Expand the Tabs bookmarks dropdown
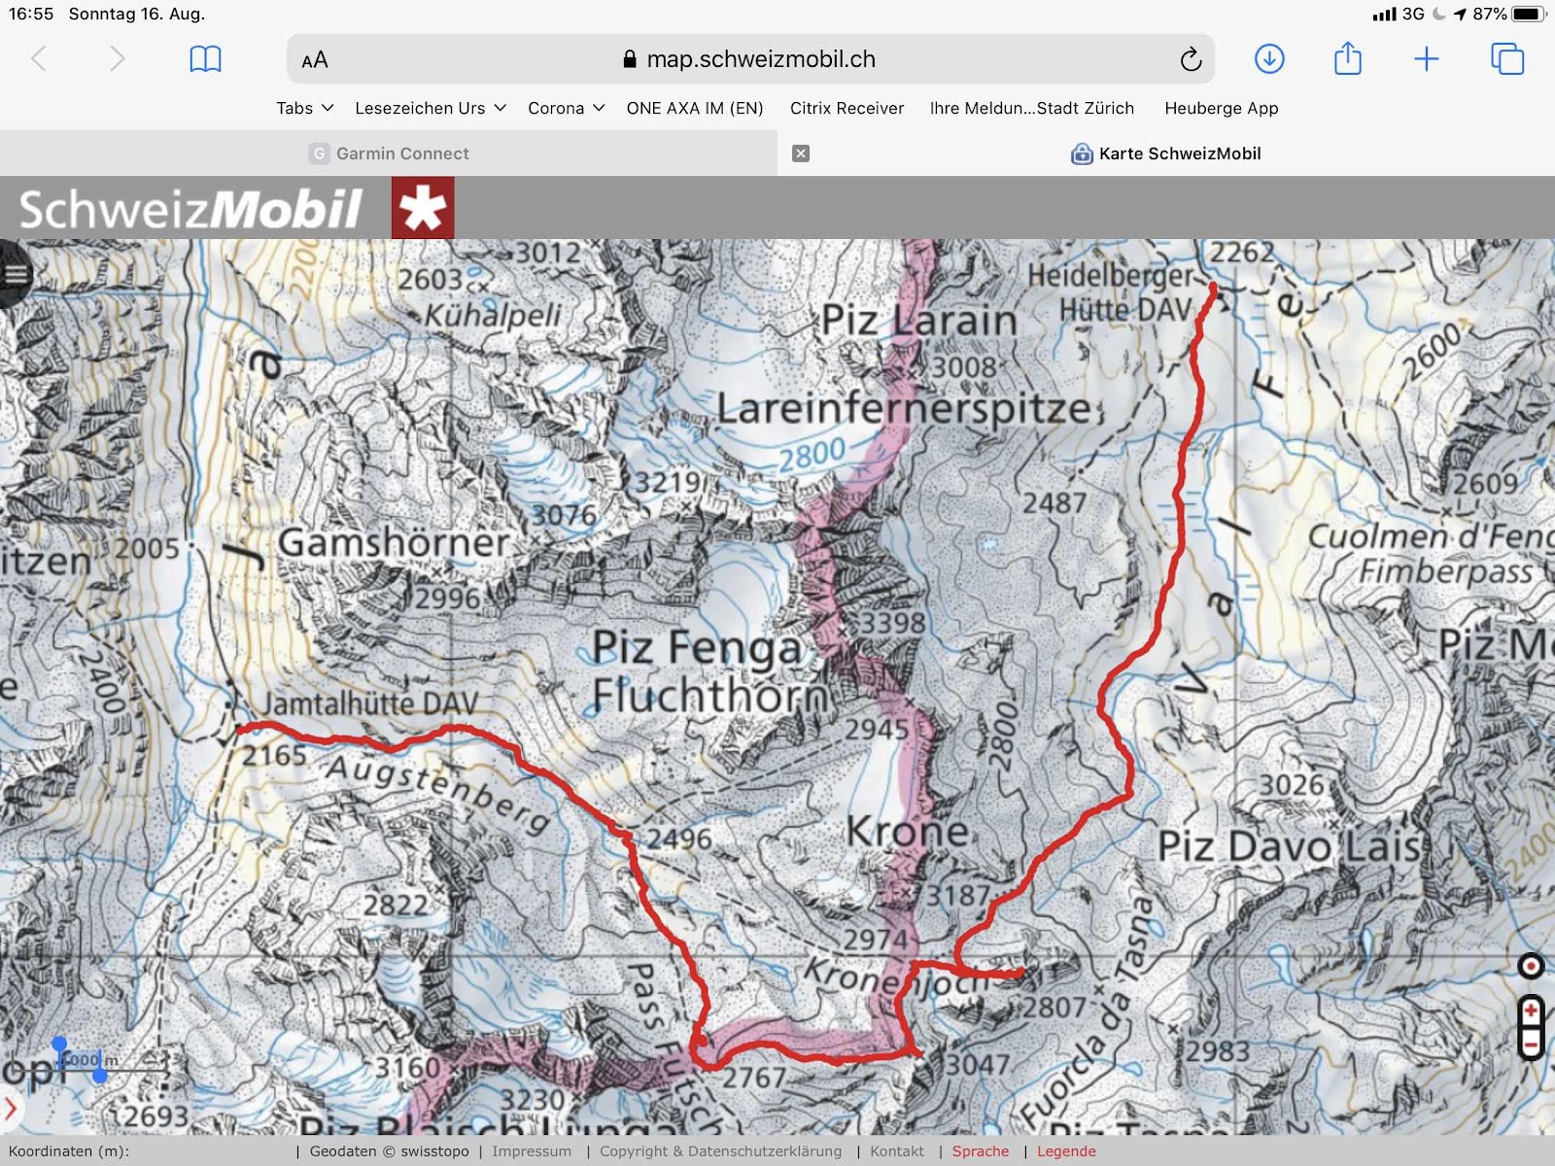 pos(304,108)
